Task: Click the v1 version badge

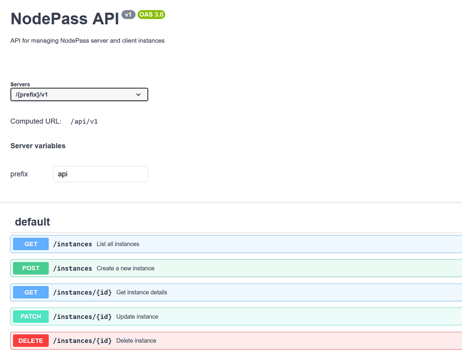Action: (128, 15)
